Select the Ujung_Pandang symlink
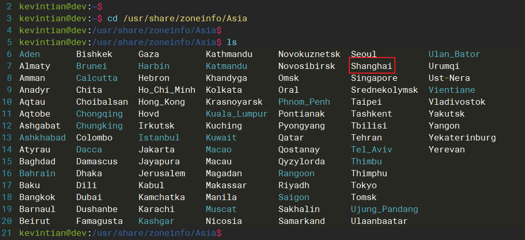The image size is (525, 240). [x=384, y=209]
